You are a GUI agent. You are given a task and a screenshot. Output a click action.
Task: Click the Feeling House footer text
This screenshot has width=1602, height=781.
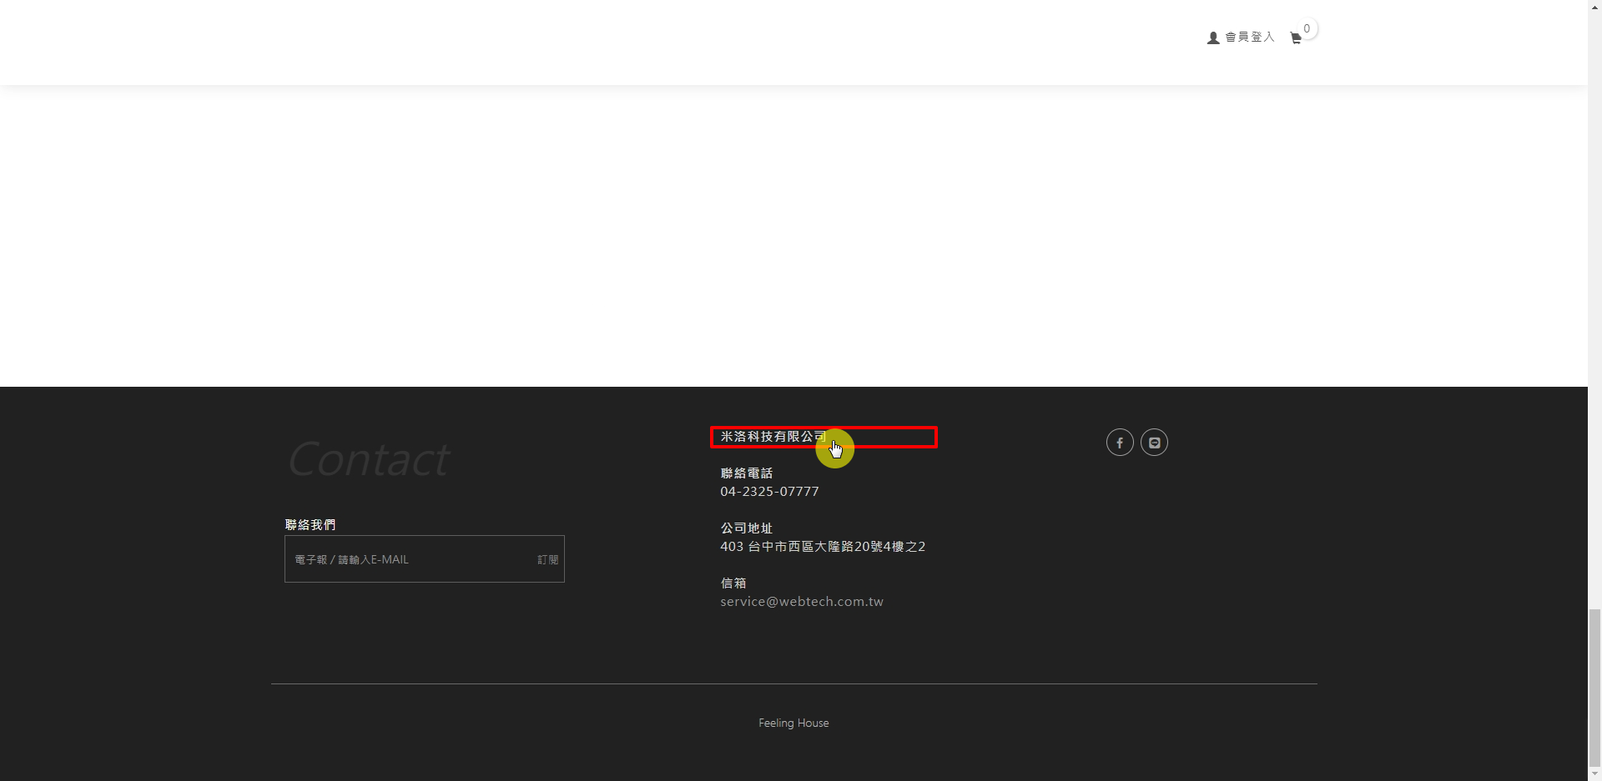[x=793, y=723]
